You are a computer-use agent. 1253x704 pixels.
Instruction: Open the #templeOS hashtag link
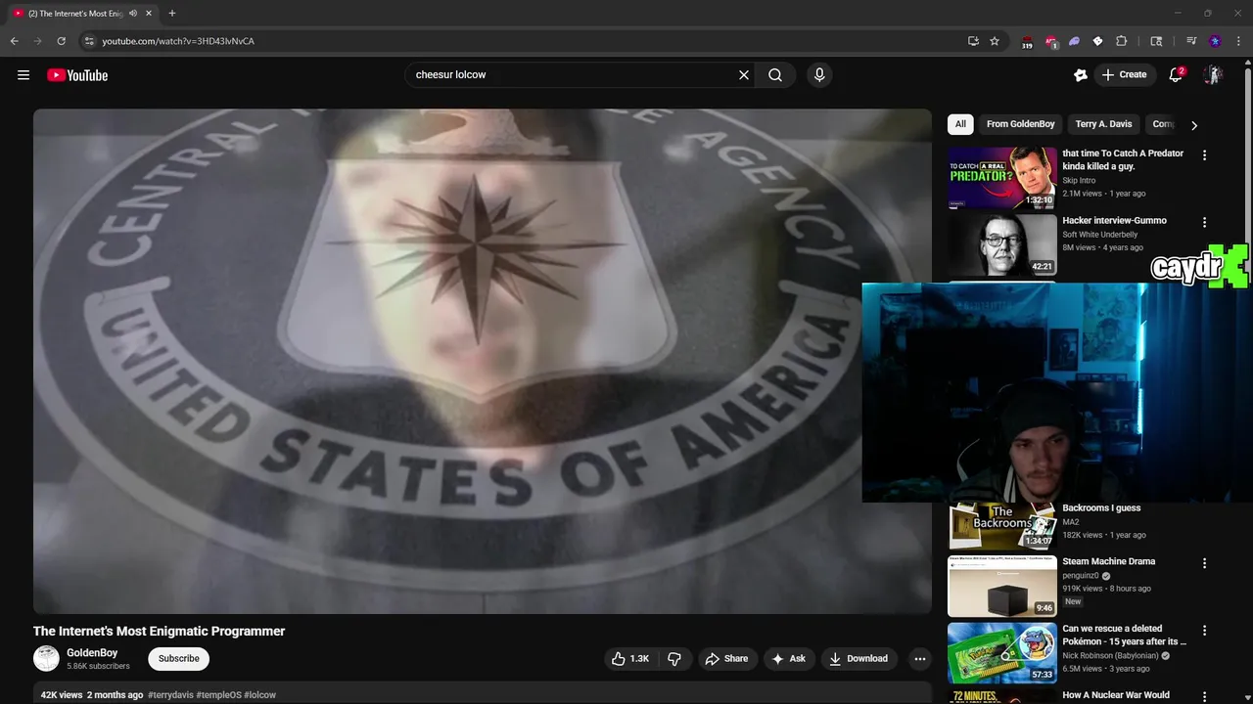218,695
